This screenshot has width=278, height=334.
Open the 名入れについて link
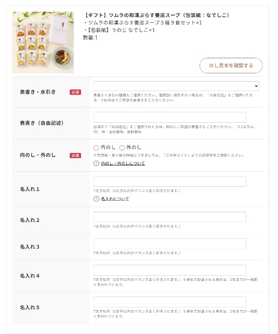click(115, 199)
